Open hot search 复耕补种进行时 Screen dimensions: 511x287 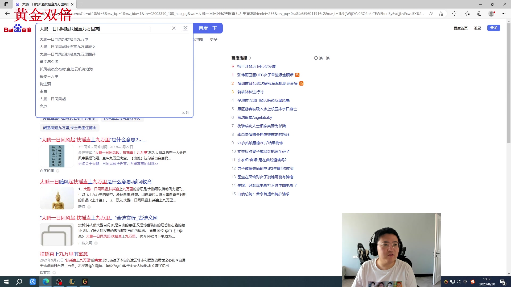tap(250, 92)
